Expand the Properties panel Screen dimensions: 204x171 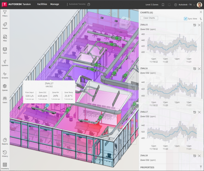201,167
